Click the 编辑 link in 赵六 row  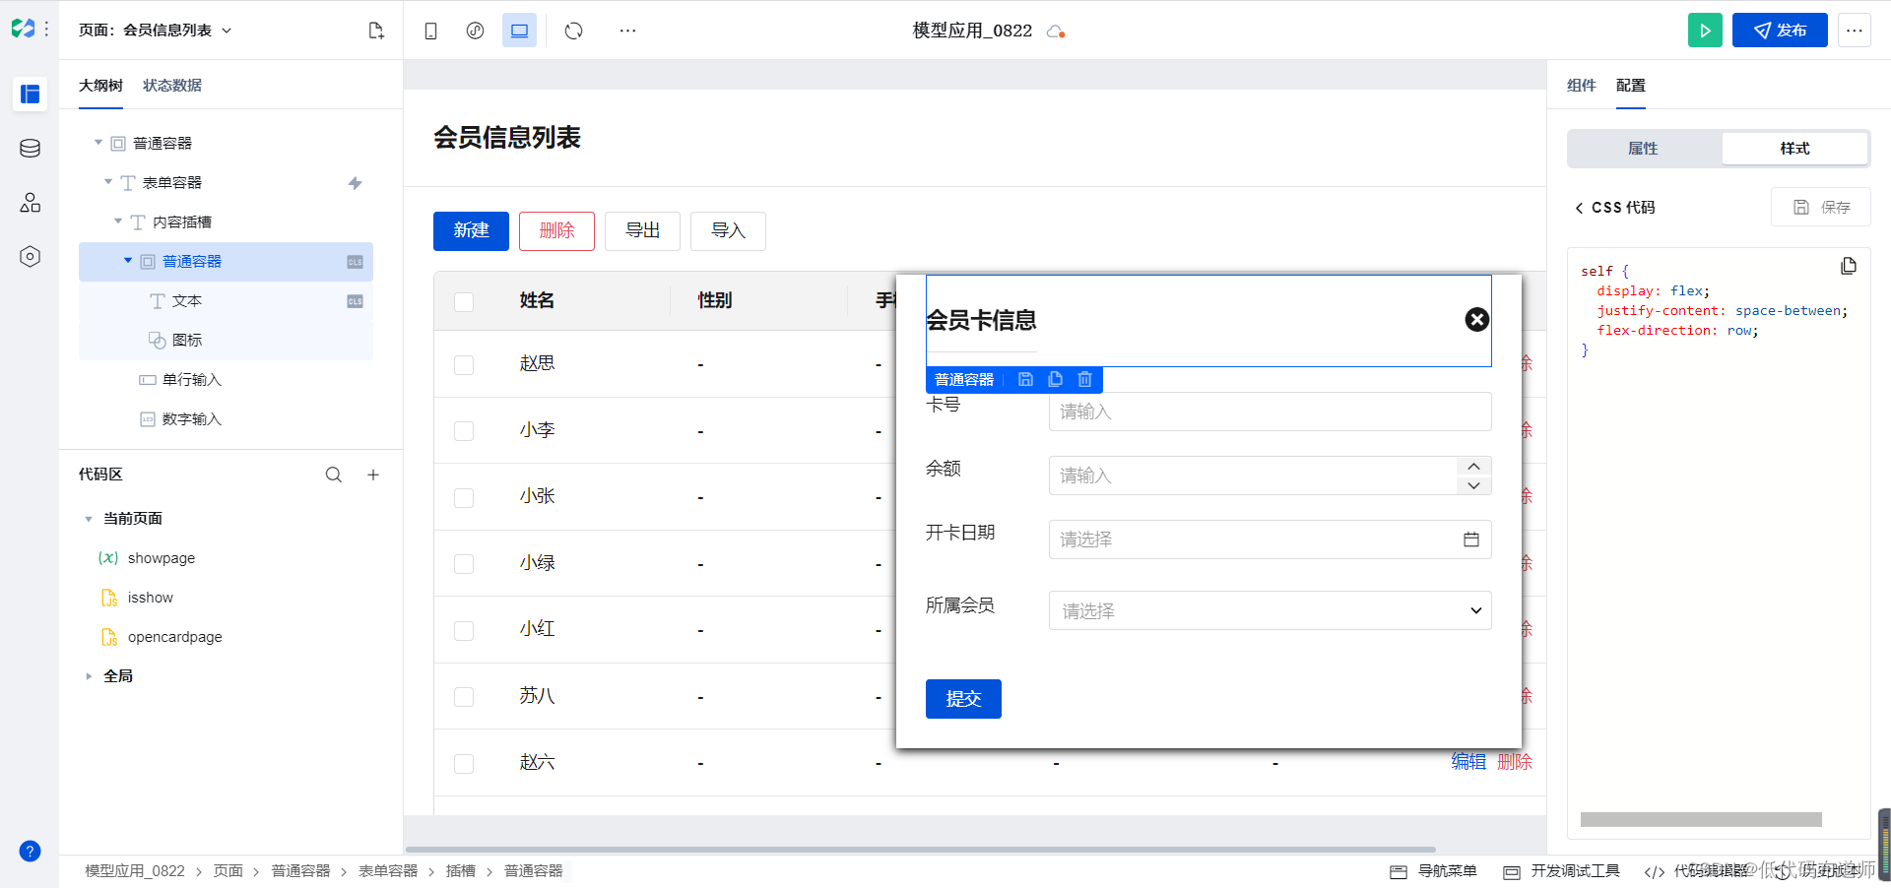pyautogui.click(x=1468, y=762)
